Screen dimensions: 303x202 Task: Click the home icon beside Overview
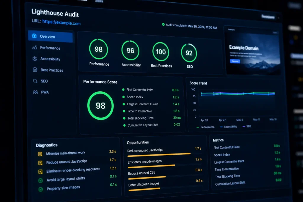click(x=34, y=36)
